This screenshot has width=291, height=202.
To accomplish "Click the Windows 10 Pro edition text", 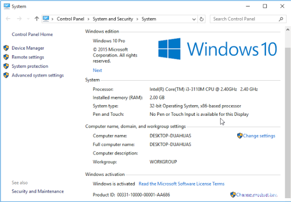I will 109,41.
